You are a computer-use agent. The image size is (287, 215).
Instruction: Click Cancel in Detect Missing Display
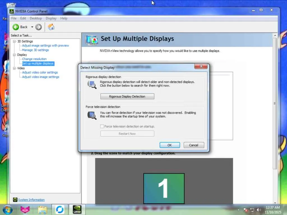click(194, 145)
